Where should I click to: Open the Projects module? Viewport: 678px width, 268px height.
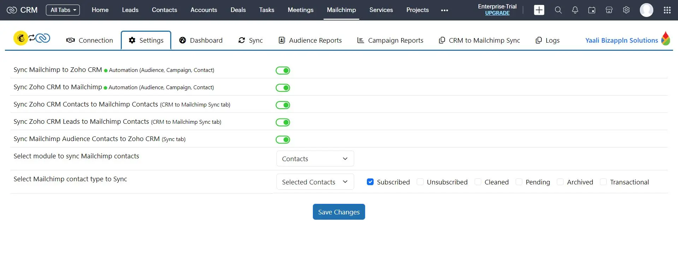pos(417,10)
